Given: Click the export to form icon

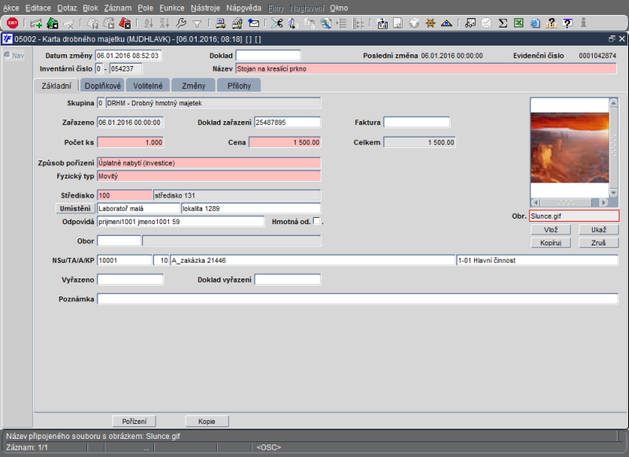Looking at the screenshot, I should coord(382,24).
